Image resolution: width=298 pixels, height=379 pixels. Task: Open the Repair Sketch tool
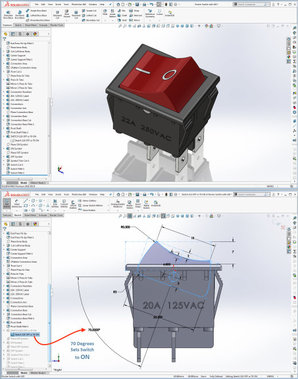pos(130,205)
